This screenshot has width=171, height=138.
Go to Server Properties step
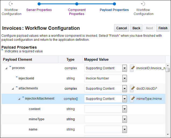tap(39, 10)
